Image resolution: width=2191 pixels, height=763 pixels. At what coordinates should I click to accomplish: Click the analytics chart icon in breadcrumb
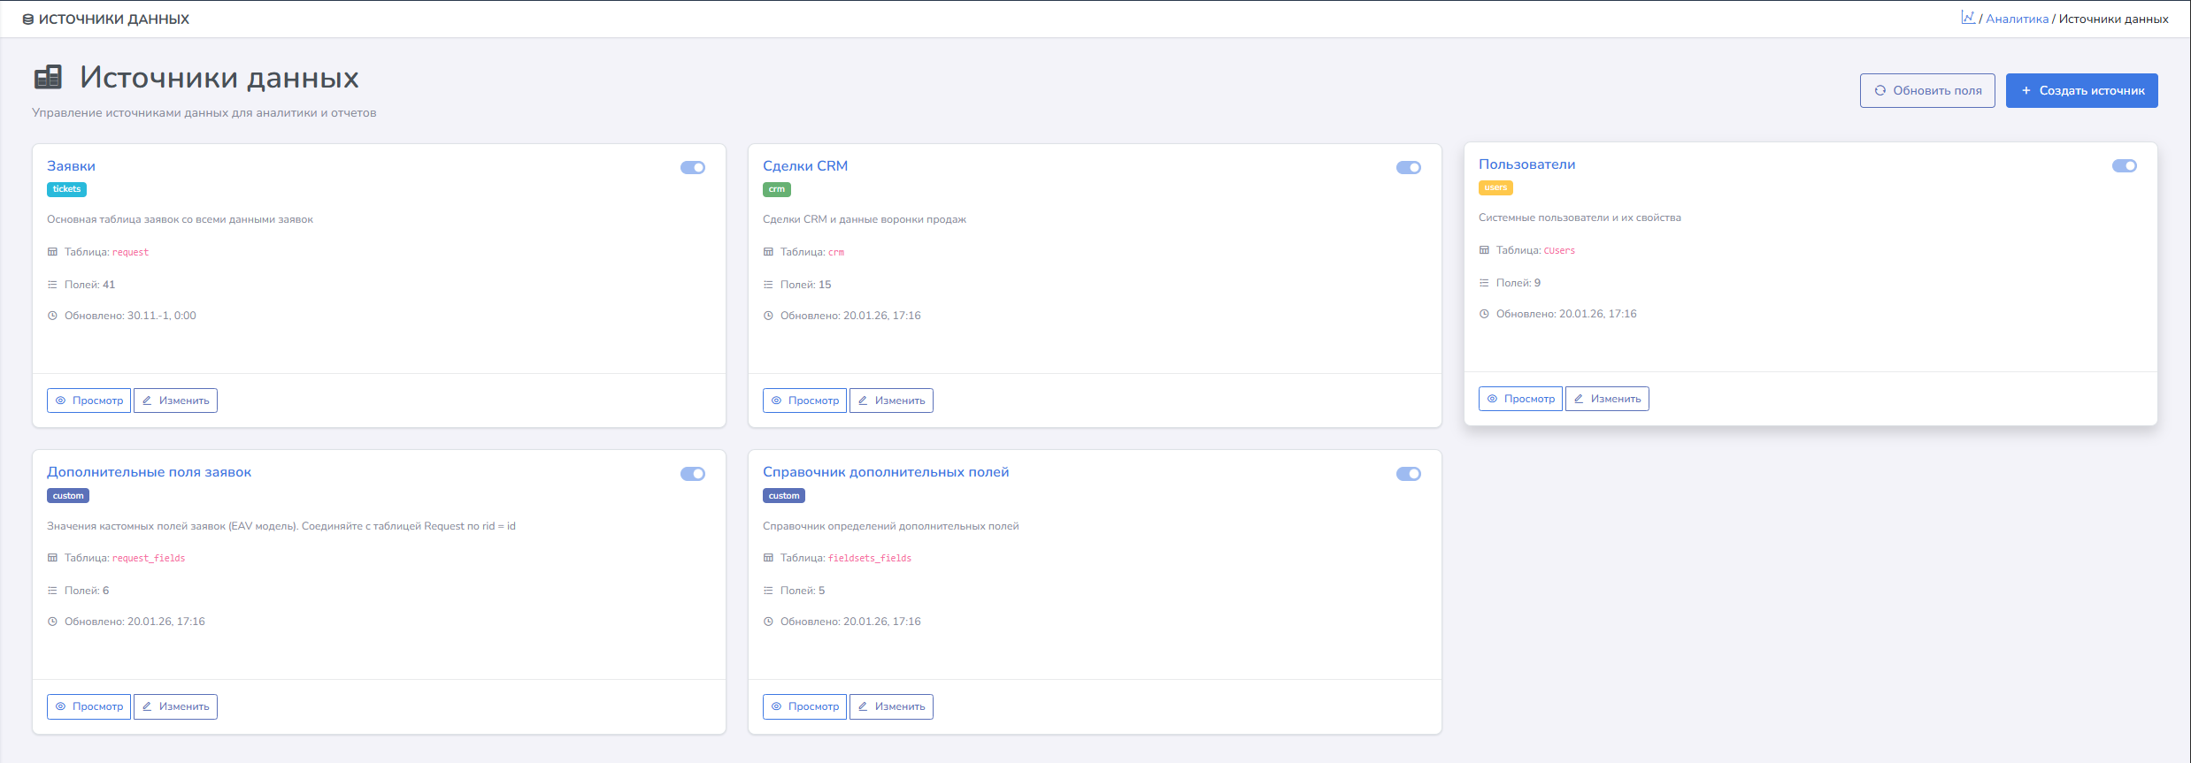coord(1968,18)
